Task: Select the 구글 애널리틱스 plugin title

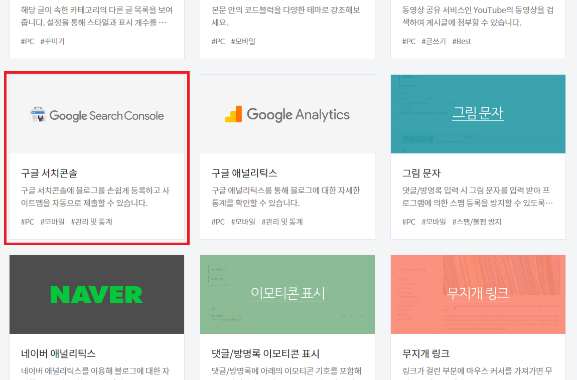Action: click(x=244, y=173)
